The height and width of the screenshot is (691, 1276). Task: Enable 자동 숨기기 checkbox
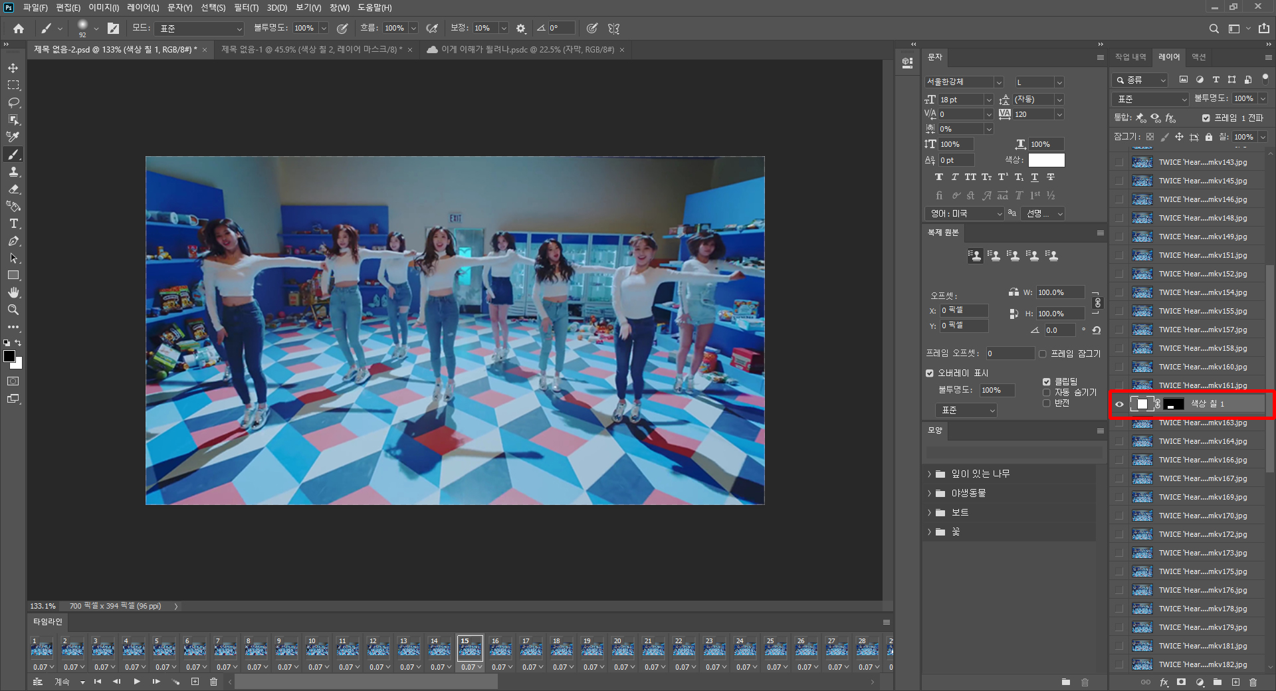point(1046,392)
